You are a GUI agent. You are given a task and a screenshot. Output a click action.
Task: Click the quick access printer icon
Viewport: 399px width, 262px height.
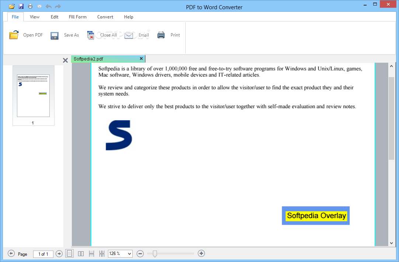click(x=30, y=6)
